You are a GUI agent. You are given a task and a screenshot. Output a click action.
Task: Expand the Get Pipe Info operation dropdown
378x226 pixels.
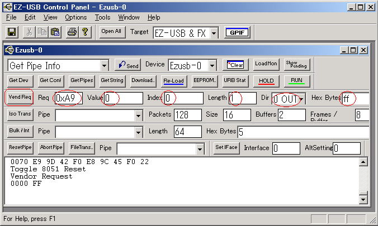click(x=104, y=66)
